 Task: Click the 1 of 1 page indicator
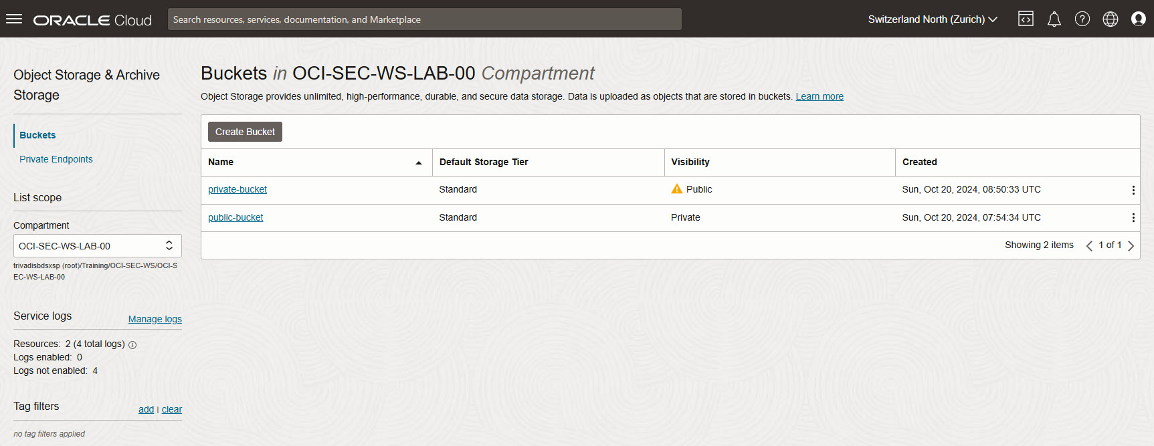coord(1110,245)
